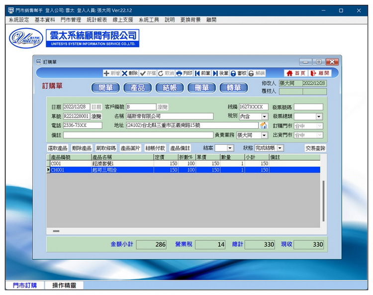Screen dimensions: 373x295
Task: Click the 產品 button
Action: (137, 88)
